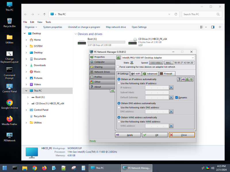The image size is (230, 172).
Task: Select the Change Keyboard Layout desktop icon
Action: 9,57
